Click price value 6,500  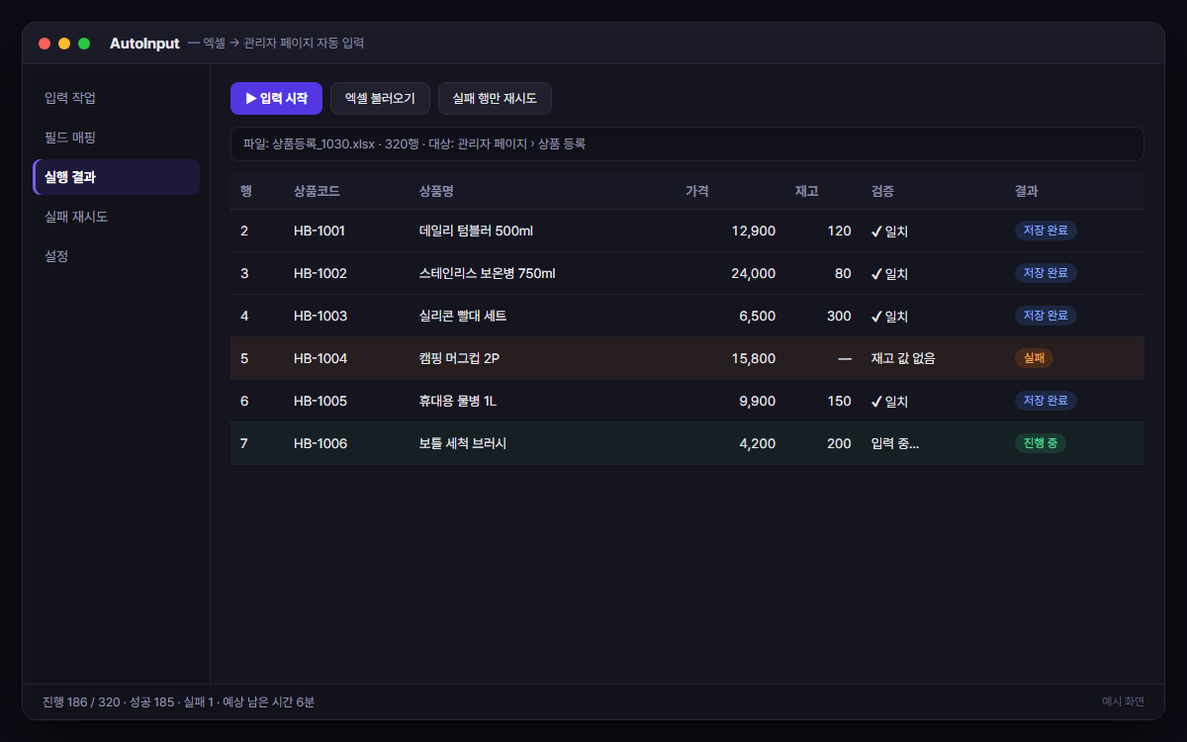(758, 316)
